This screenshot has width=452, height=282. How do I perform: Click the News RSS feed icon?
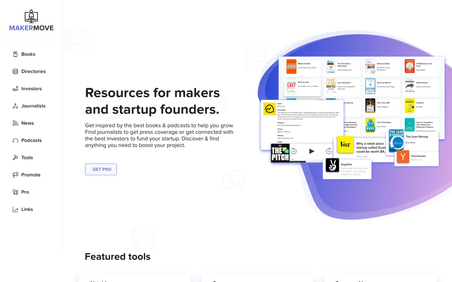tap(15, 123)
